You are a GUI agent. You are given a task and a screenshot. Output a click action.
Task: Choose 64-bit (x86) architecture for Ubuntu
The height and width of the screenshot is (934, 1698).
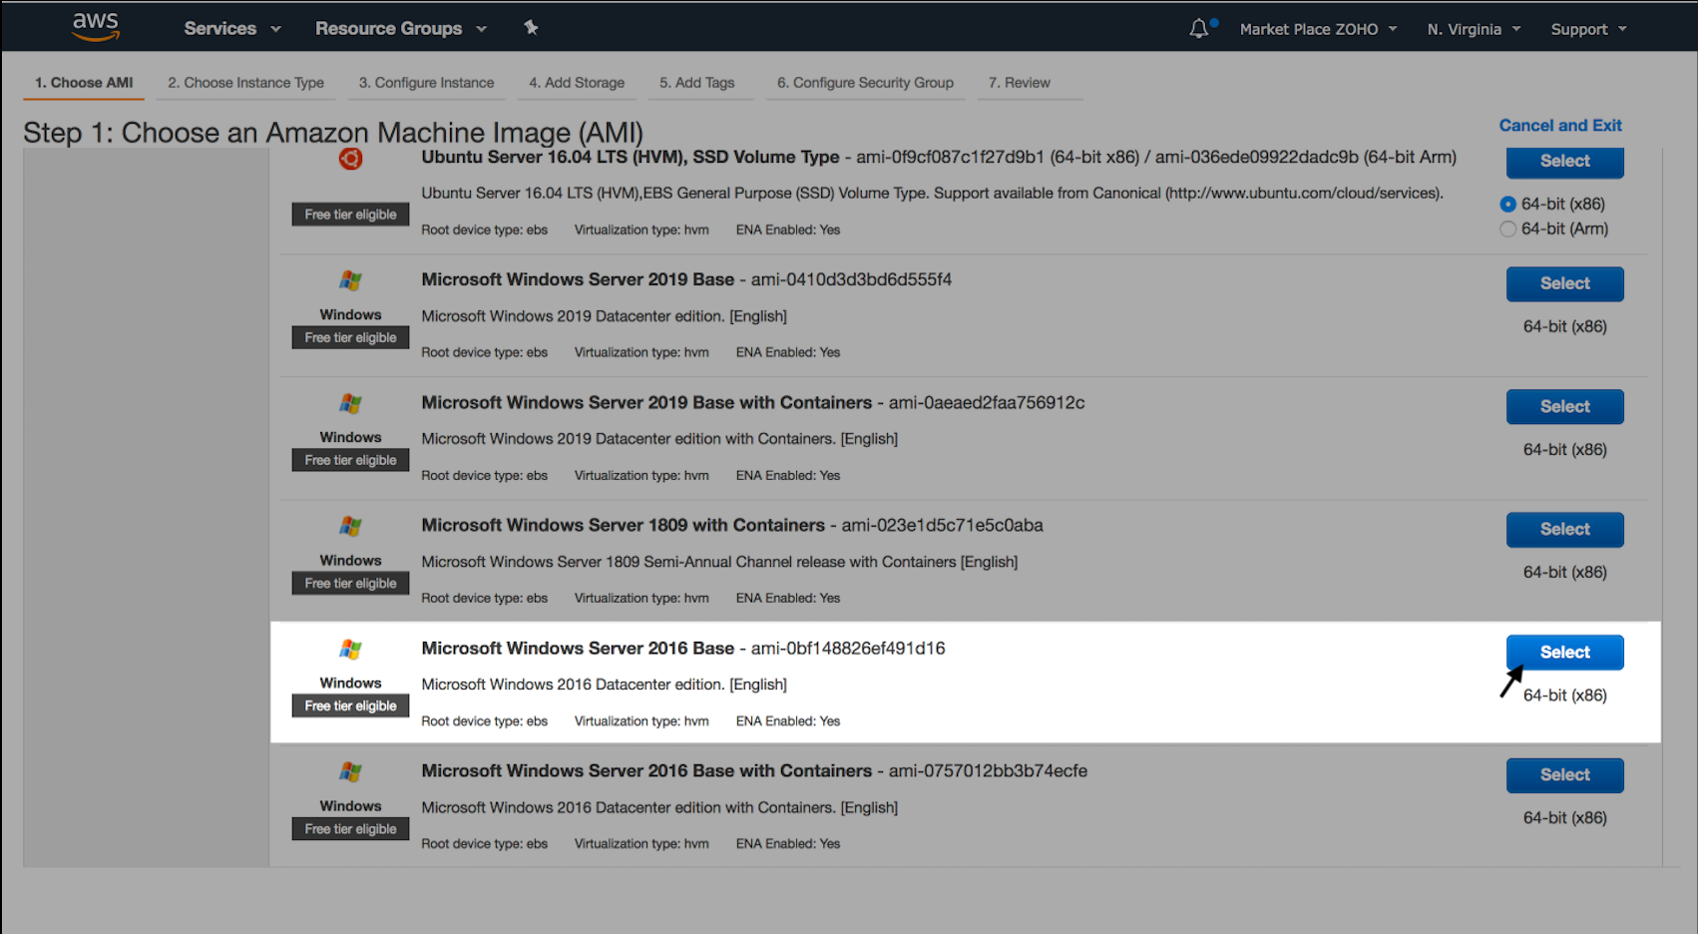(x=1507, y=205)
